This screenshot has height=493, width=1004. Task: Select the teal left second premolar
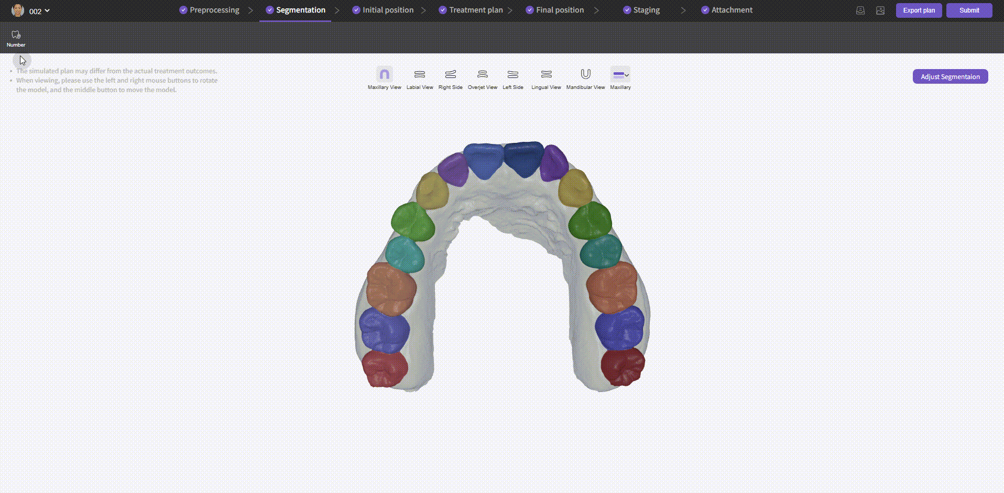pos(601,251)
